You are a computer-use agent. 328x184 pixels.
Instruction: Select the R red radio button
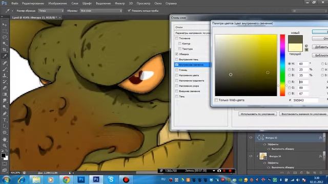pos(290,82)
